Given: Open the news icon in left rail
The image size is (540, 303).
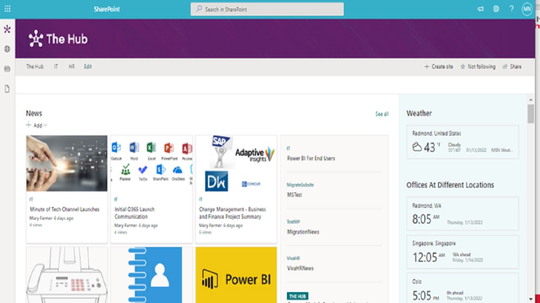Looking at the screenshot, I should pos(7,69).
